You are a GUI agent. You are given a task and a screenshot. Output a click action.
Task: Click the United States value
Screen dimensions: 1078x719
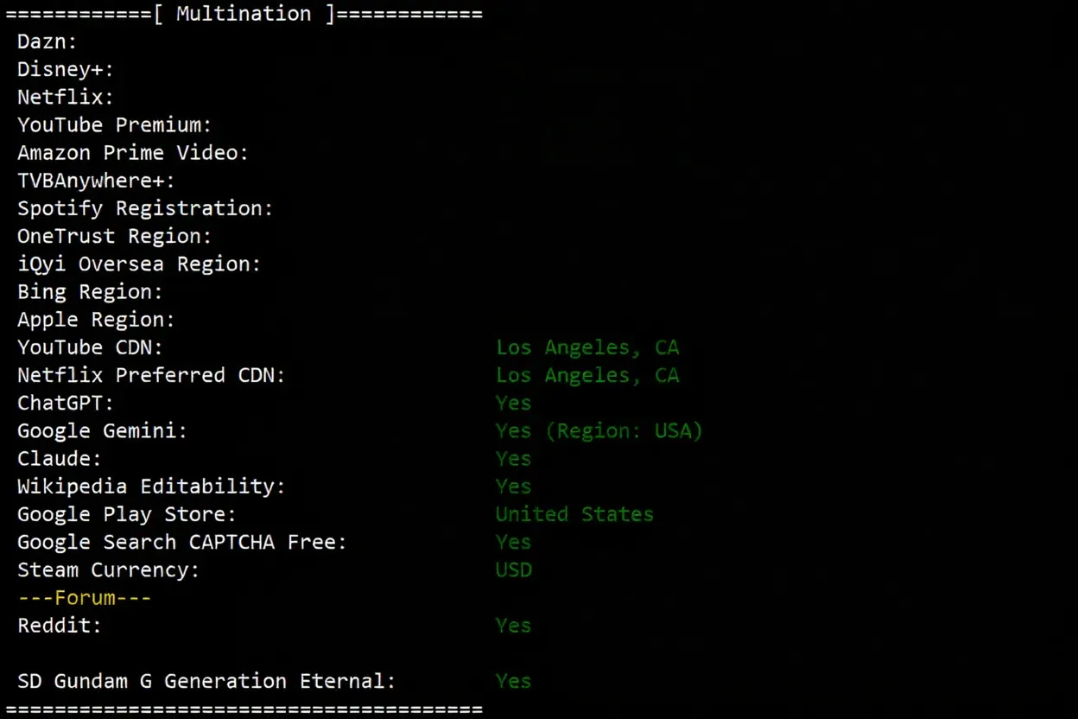574,514
